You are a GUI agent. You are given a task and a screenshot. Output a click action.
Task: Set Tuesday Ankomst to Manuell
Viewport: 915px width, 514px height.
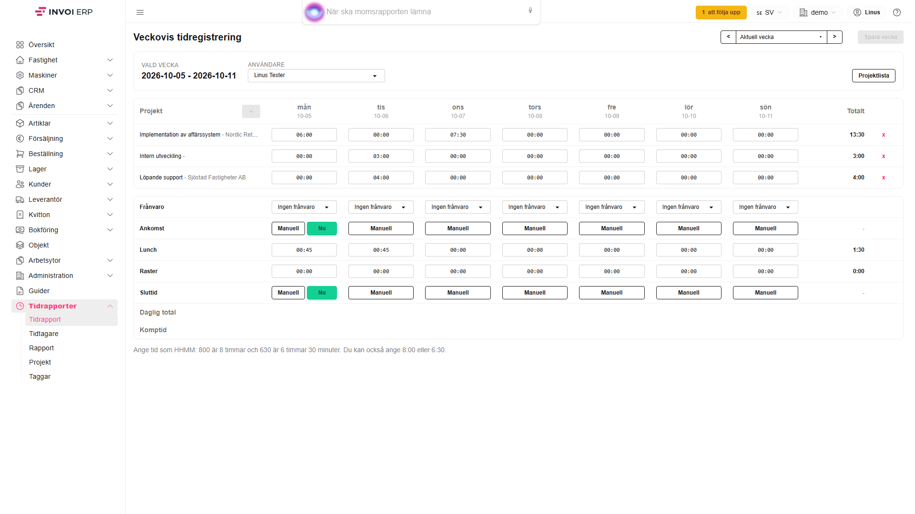[x=381, y=228]
